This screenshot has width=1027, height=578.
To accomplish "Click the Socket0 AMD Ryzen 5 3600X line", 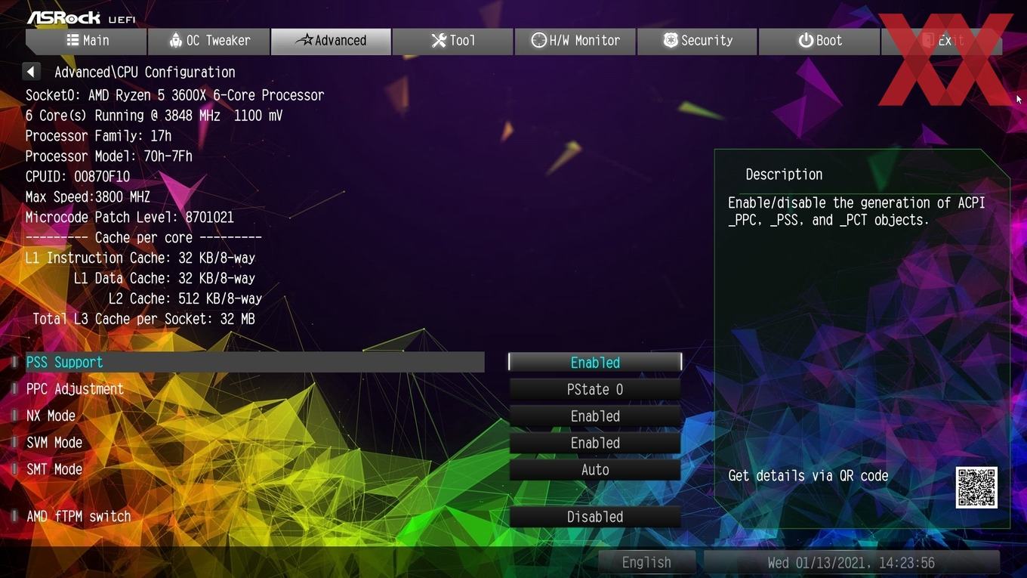I will tap(174, 95).
